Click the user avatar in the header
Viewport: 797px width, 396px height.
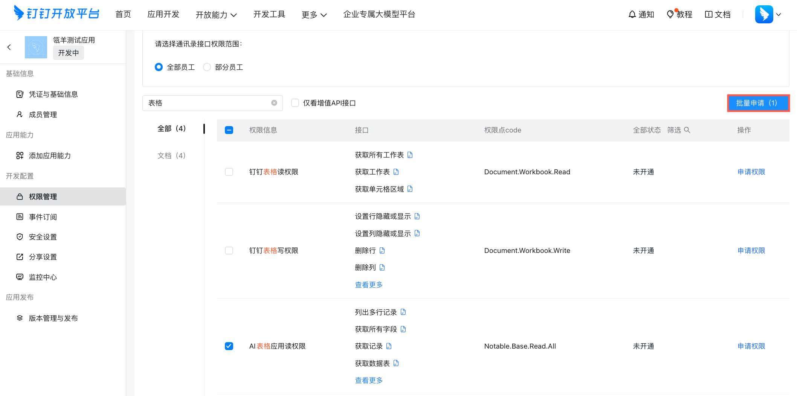tap(764, 14)
